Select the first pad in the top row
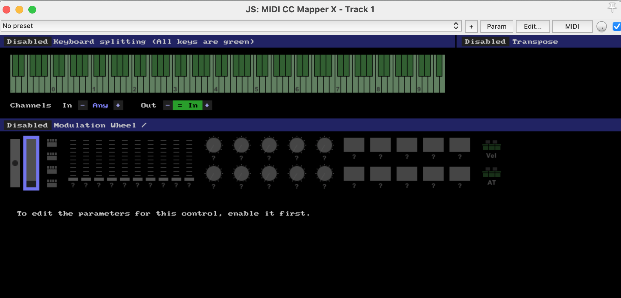The width and height of the screenshot is (621, 298). pyautogui.click(x=354, y=145)
